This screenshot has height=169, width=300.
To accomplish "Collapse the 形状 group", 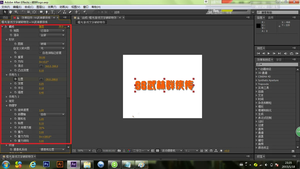I will [7, 40].
